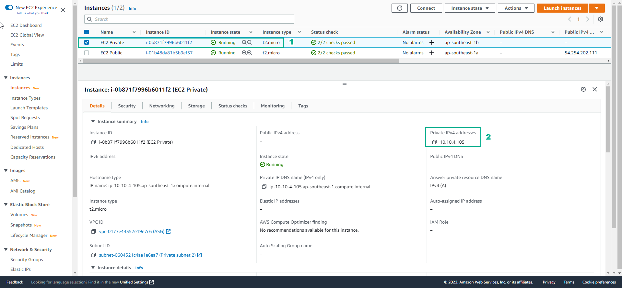Copy the instance ID in summary
622x288 pixels.
pos(94,142)
